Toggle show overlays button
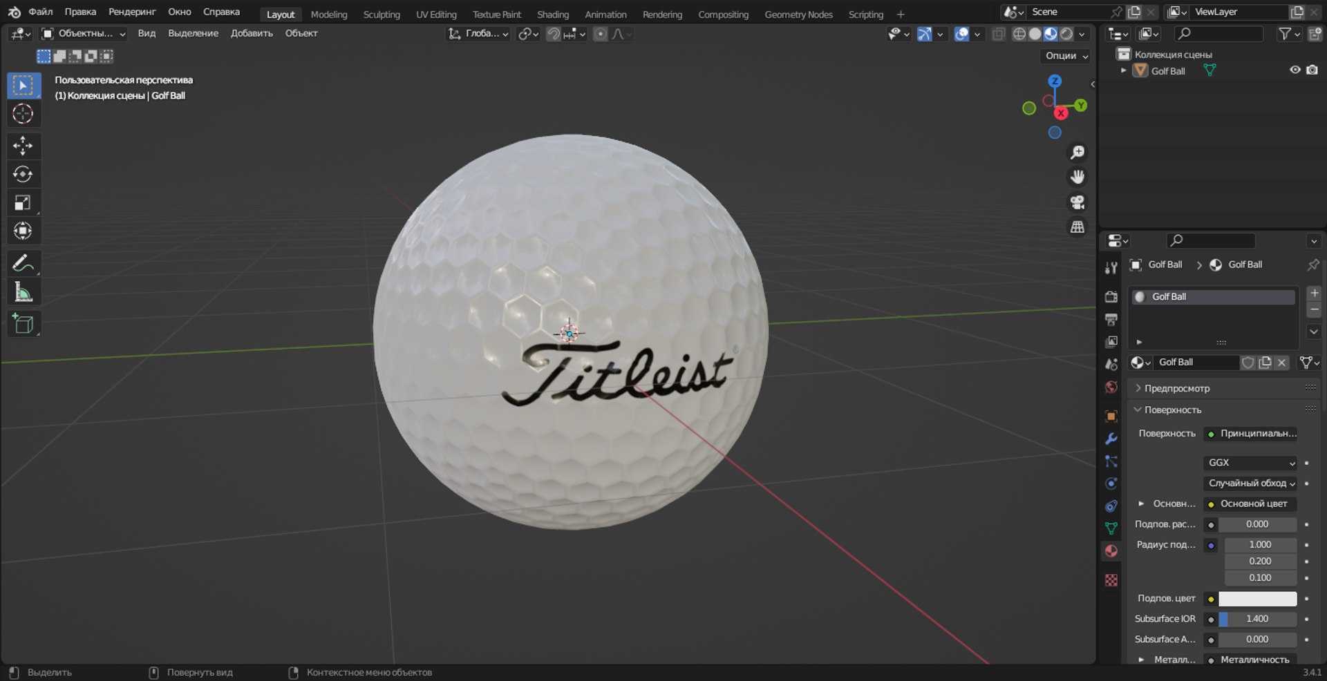The width and height of the screenshot is (1327, 681). point(961,34)
